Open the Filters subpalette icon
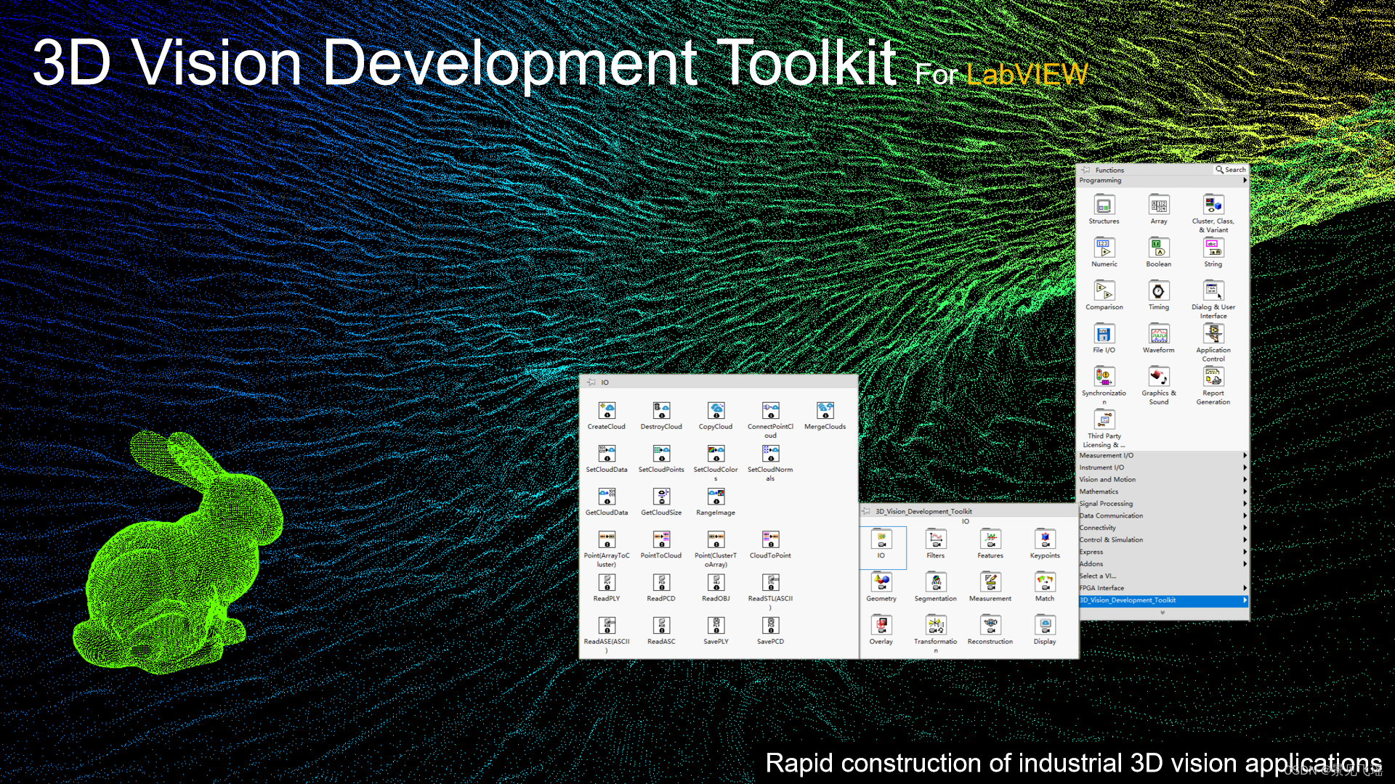Viewport: 1395px width, 784px height. point(936,540)
